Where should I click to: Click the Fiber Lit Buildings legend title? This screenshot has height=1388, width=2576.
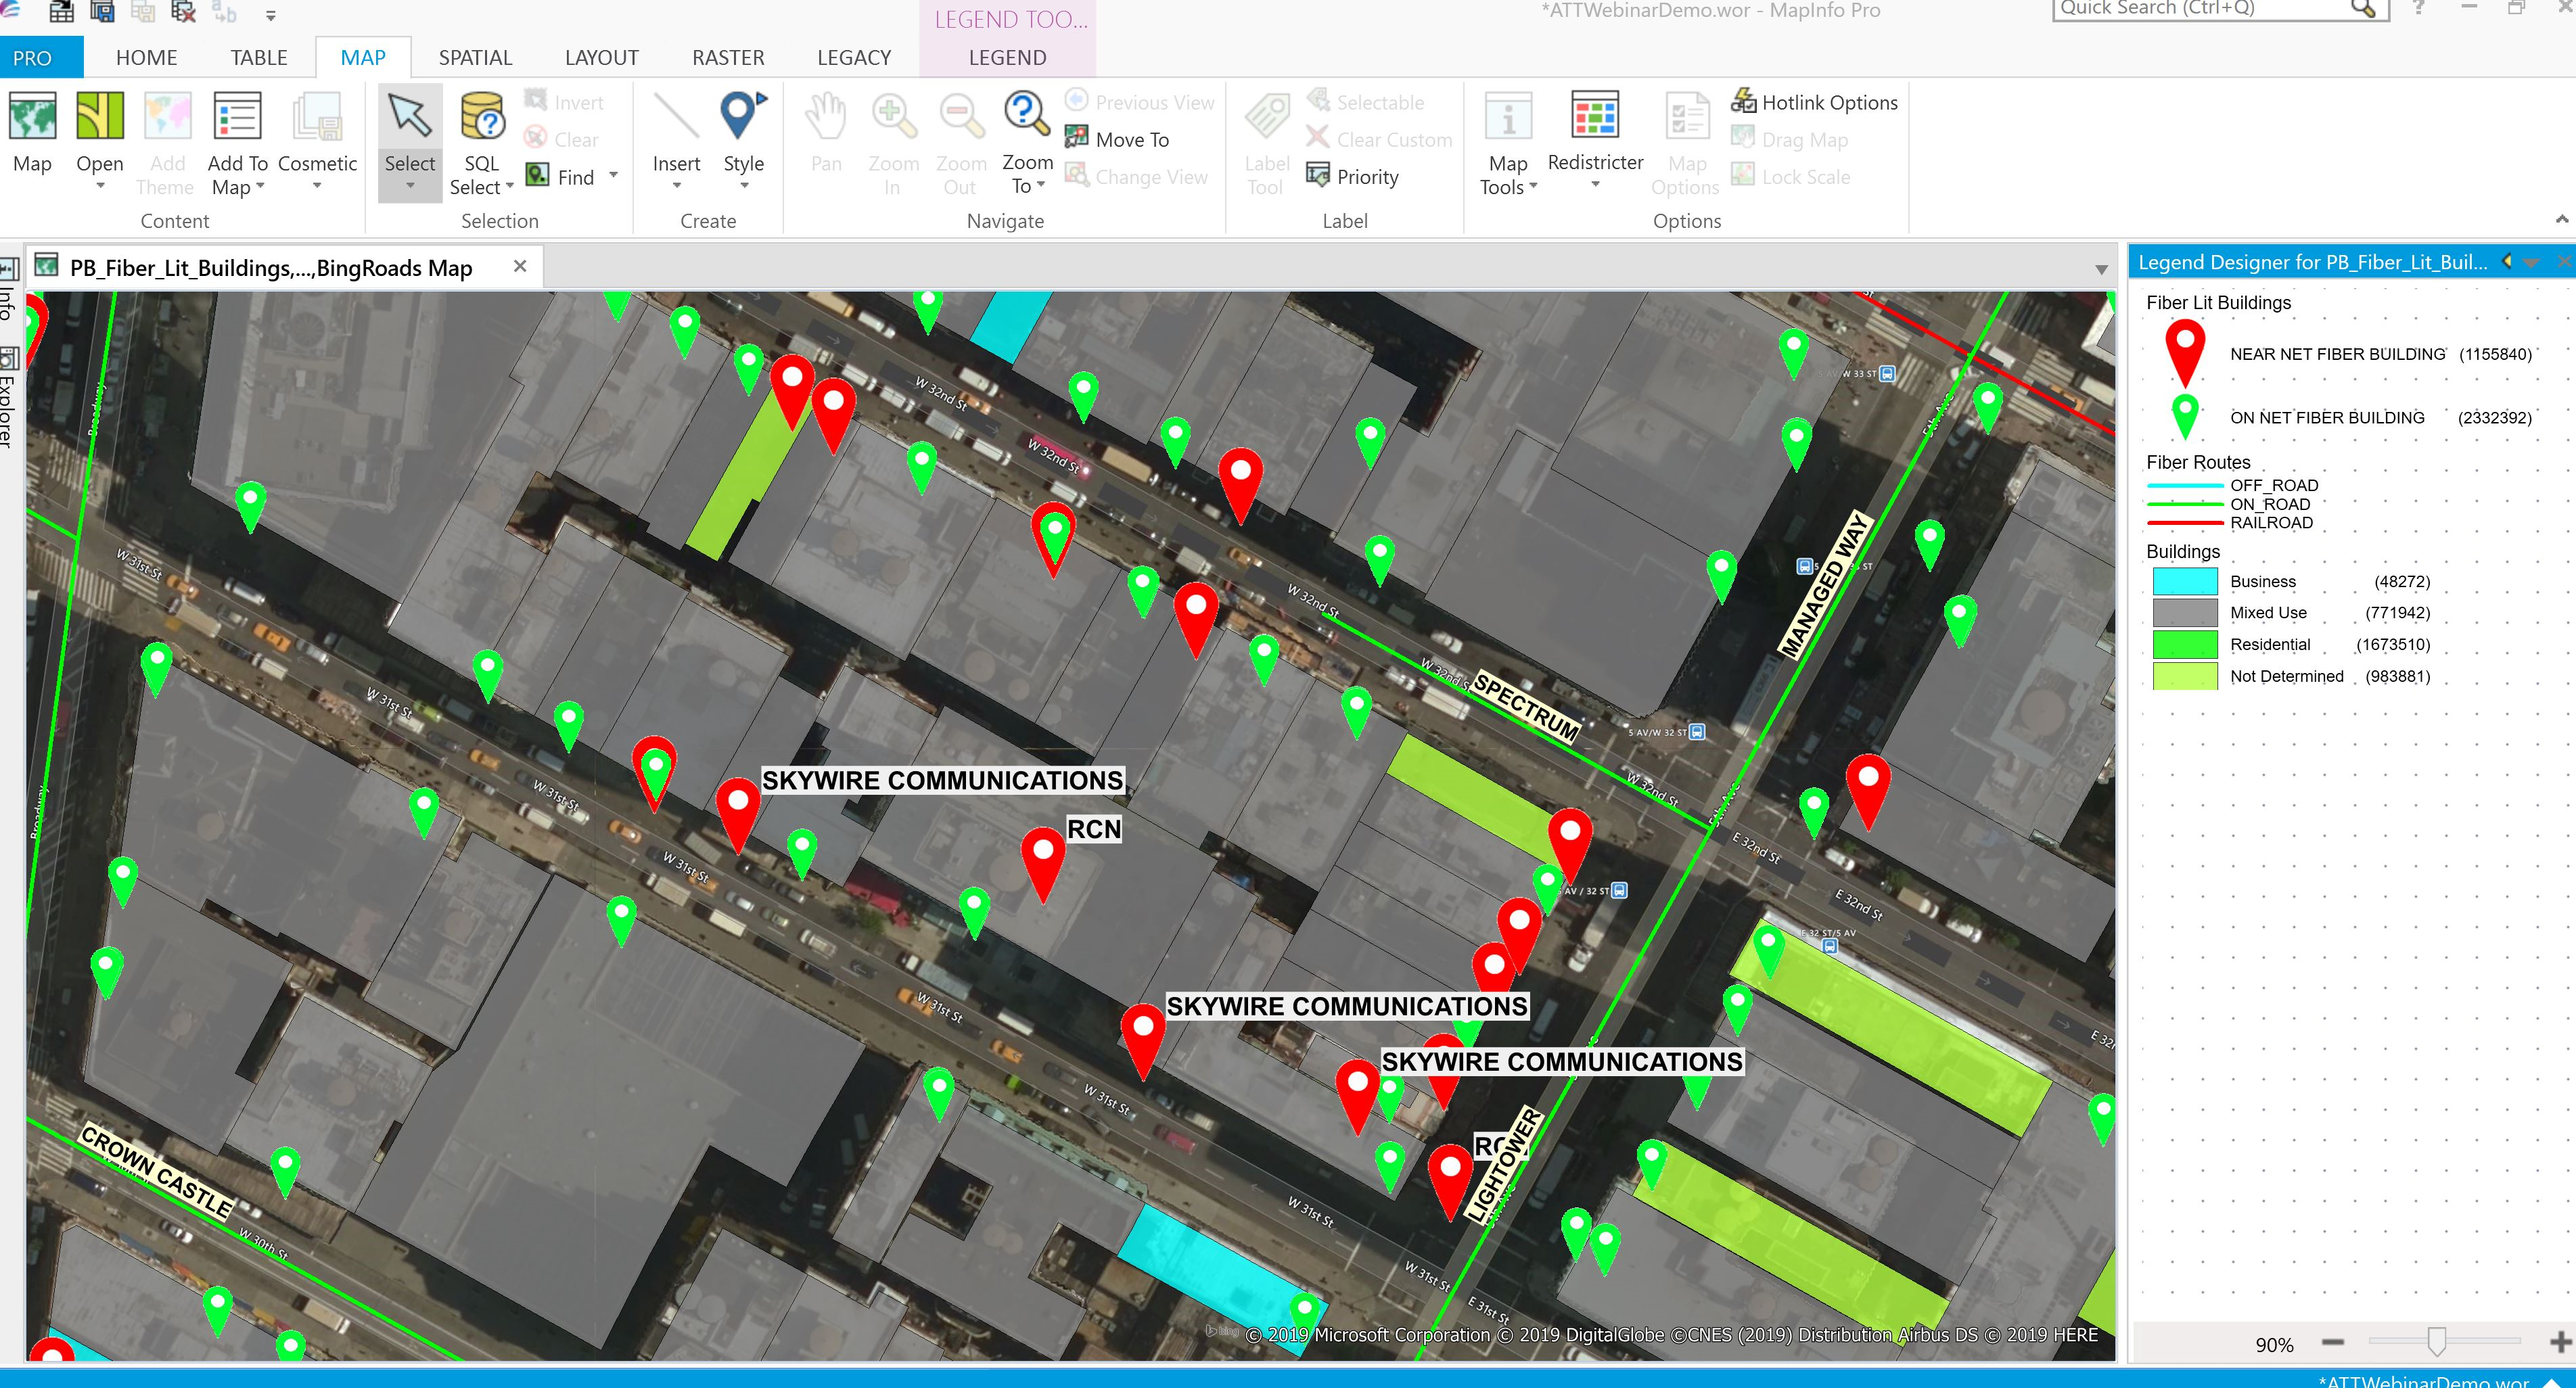[x=2218, y=302]
